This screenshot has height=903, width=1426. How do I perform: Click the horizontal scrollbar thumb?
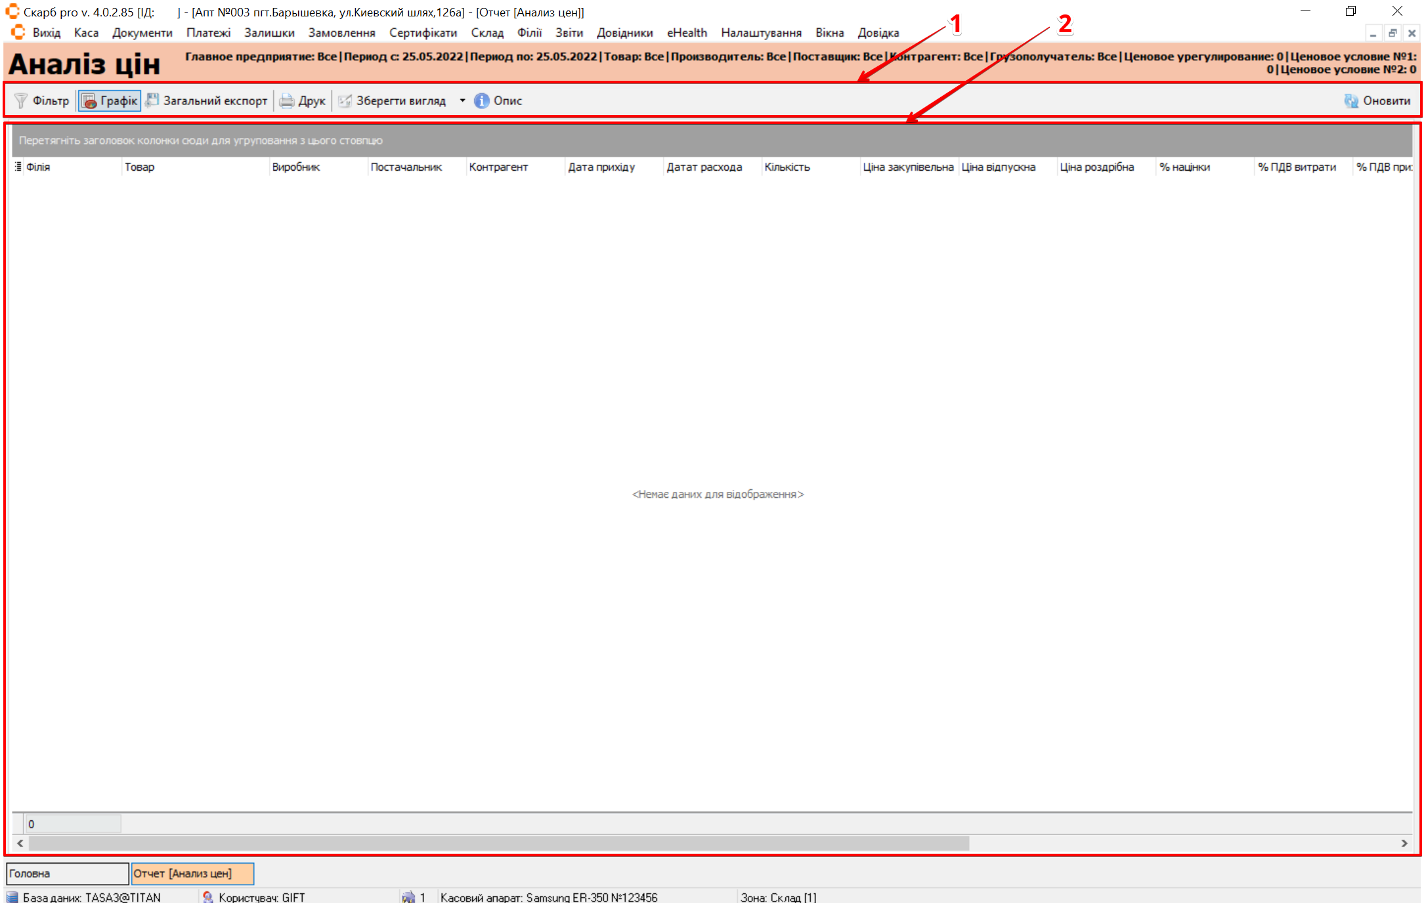coord(499,843)
